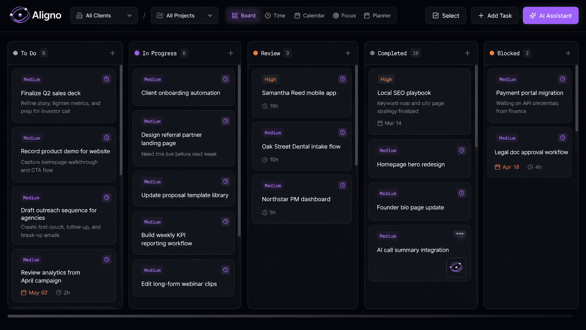Viewport: 586px width, 330px height.
Task: Switch to the Time view
Action: pyautogui.click(x=275, y=15)
